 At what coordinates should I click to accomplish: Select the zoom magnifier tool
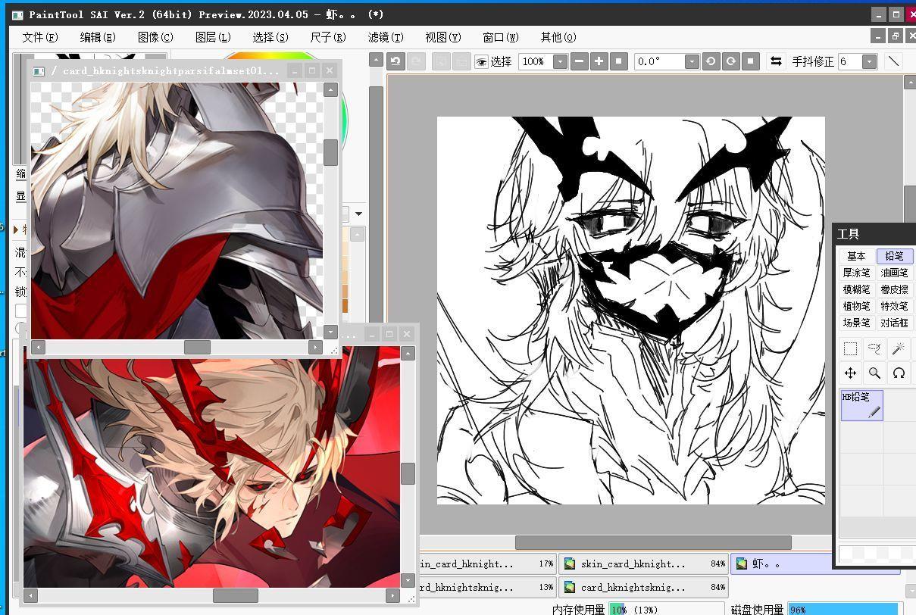[874, 373]
